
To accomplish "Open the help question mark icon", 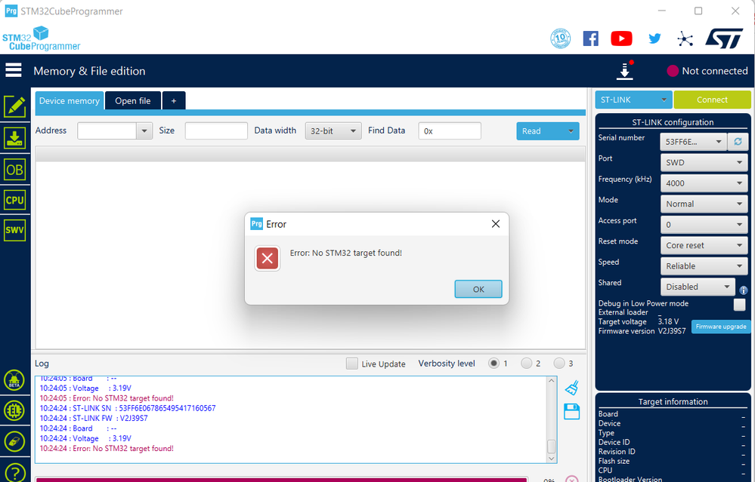I will (x=14, y=473).
